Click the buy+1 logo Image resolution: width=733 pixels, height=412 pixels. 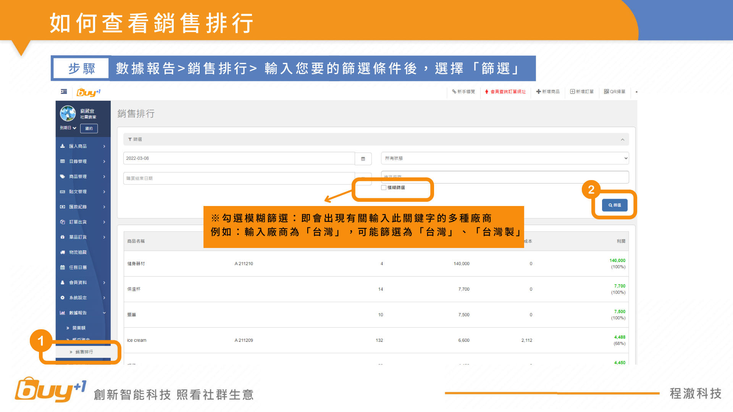tap(88, 92)
